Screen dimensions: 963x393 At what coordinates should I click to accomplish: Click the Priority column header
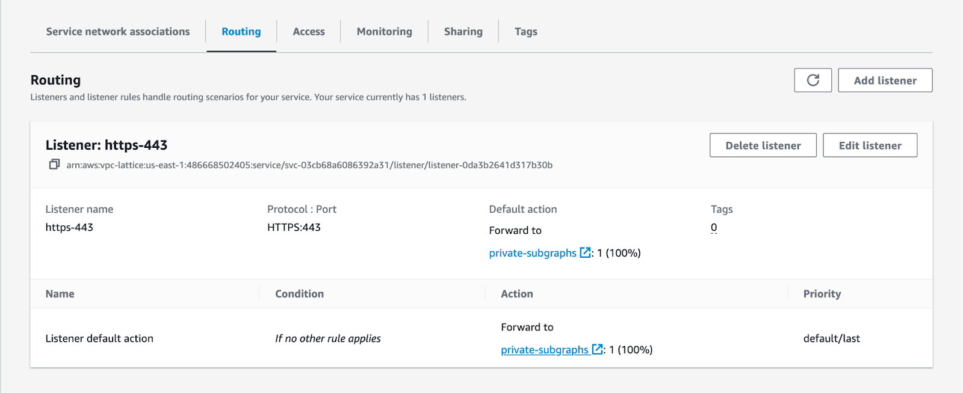tap(822, 294)
